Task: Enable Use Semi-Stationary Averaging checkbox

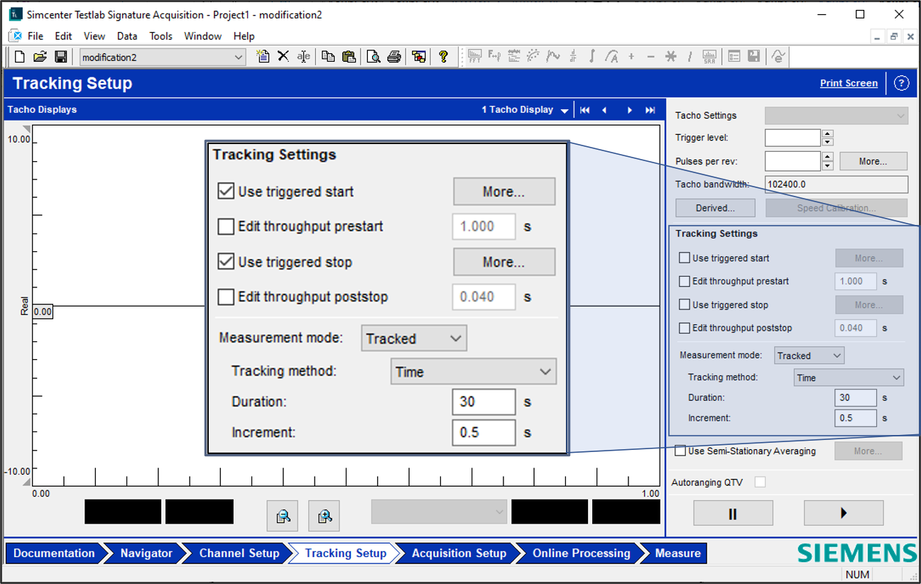Action: point(680,451)
